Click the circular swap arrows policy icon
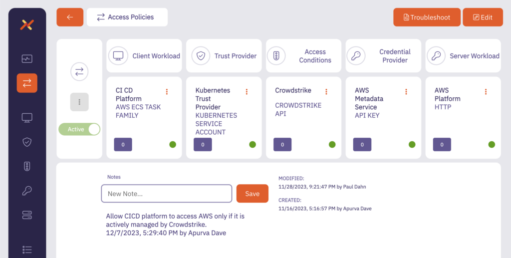The width and height of the screenshot is (511, 258). [x=79, y=72]
